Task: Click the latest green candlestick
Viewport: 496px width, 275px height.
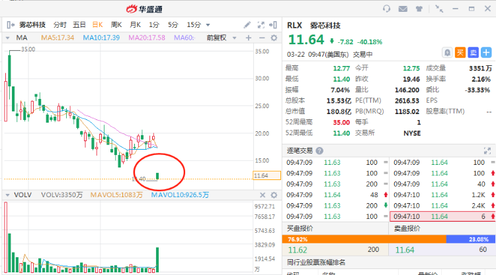Action: [157, 176]
